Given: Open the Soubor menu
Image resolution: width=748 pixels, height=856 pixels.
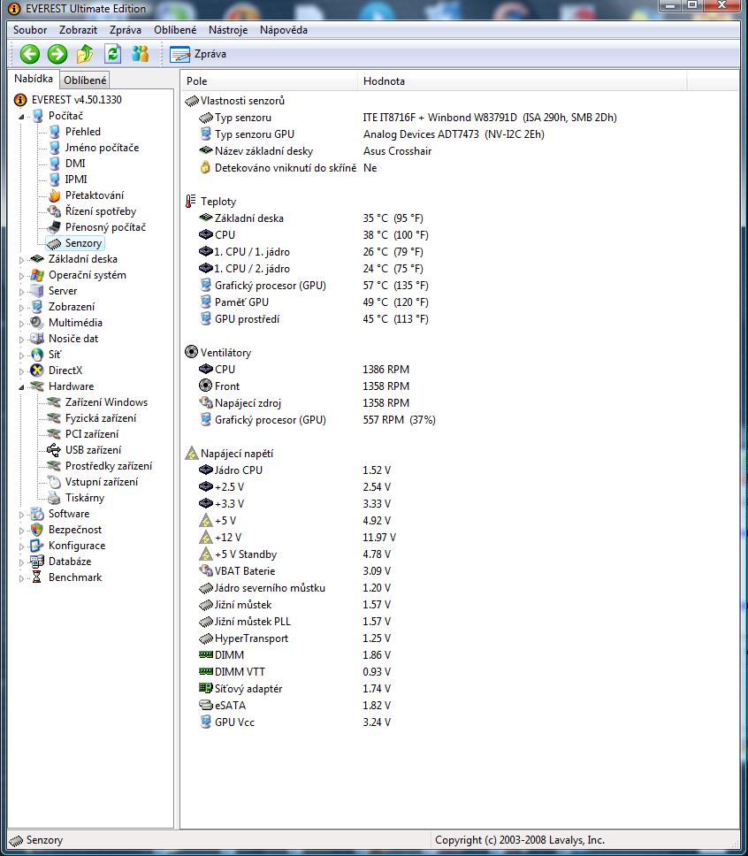Looking at the screenshot, I should (30, 30).
